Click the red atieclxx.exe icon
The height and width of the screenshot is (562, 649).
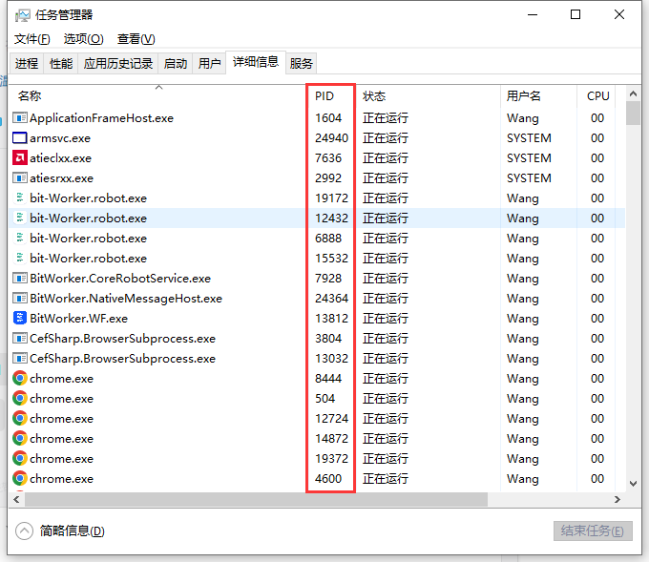point(20,158)
